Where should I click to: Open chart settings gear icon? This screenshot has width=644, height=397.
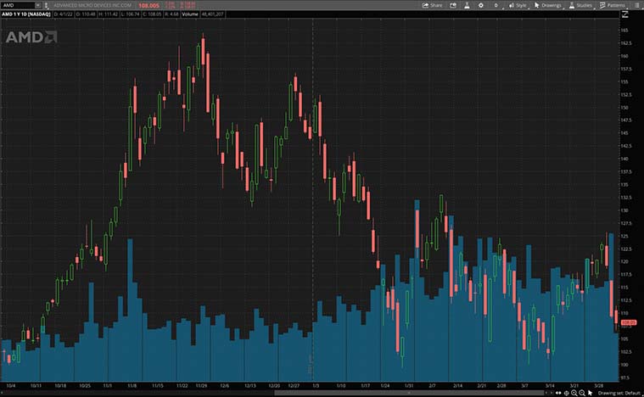coord(481,5)
